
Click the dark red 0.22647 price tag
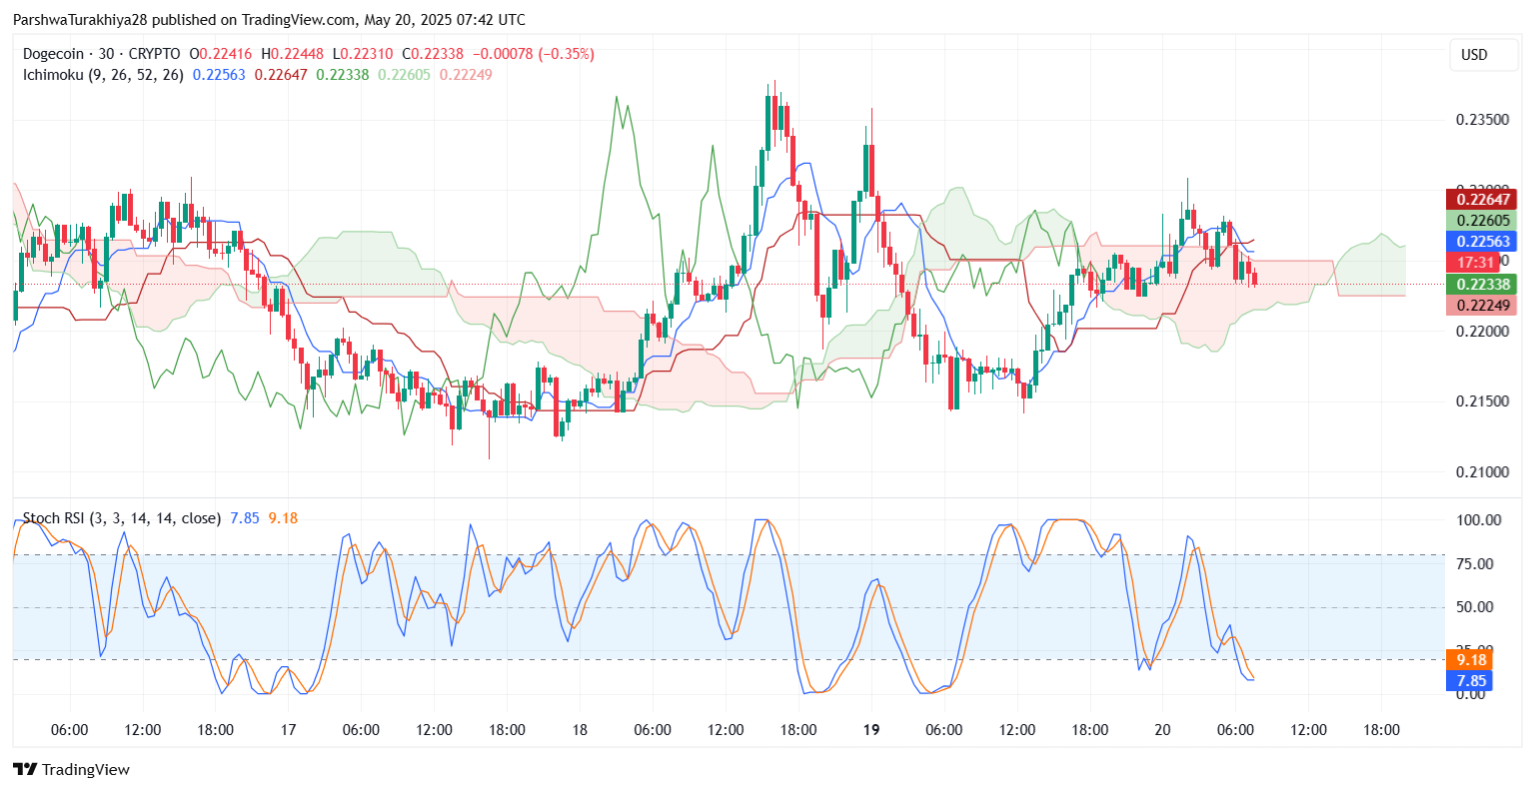click(1482, 200)
